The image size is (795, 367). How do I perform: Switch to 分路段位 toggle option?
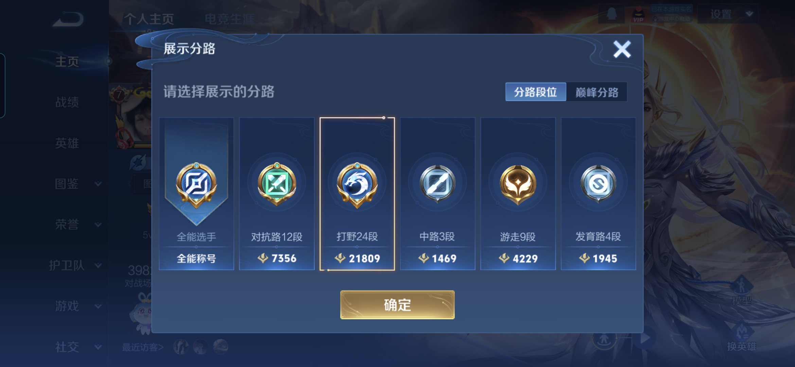535,92
